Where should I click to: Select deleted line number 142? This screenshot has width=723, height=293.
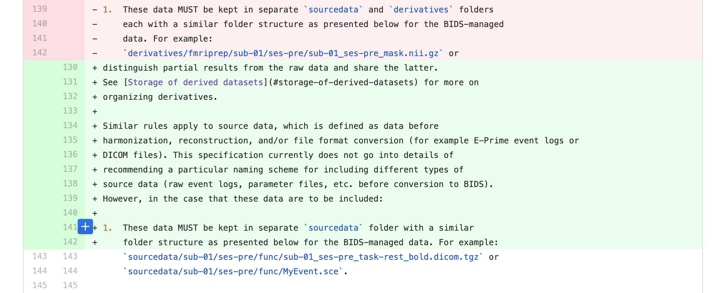pos(40,53)
